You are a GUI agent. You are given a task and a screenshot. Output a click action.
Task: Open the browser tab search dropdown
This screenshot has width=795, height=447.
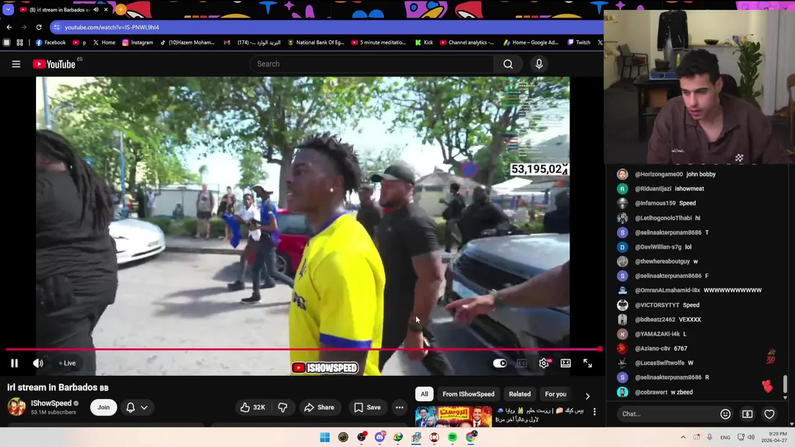click(8, 10)
